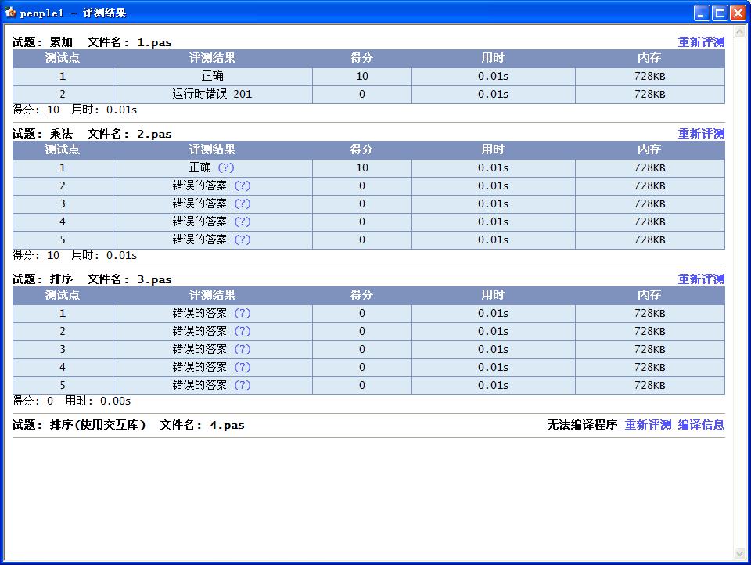Open the (?) detail for 乘法 test point 5
Viewport: 751px width, 565px height.
[243, 239]
